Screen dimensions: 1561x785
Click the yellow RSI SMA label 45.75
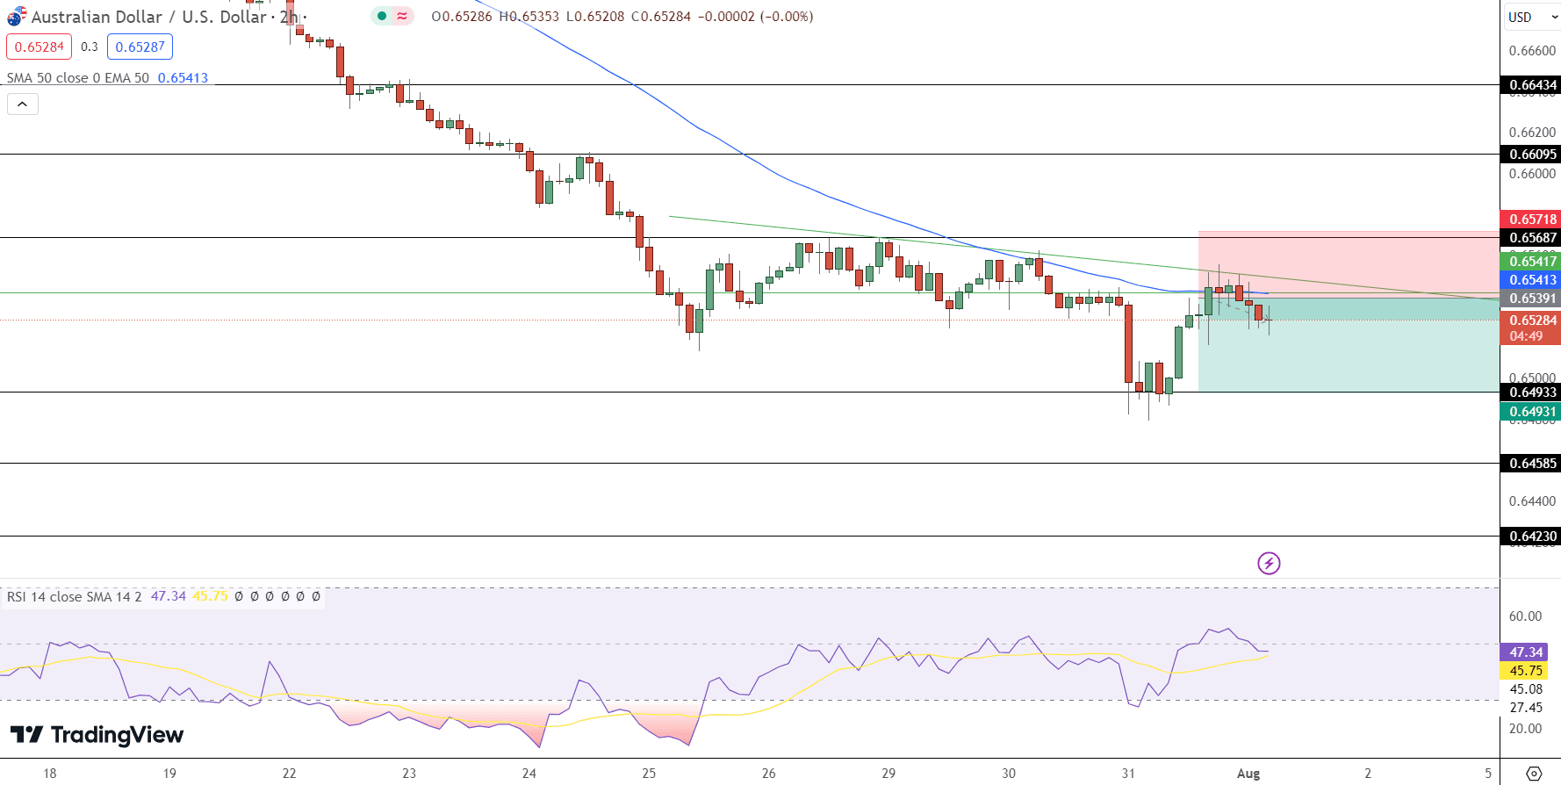click(1525, 671)
